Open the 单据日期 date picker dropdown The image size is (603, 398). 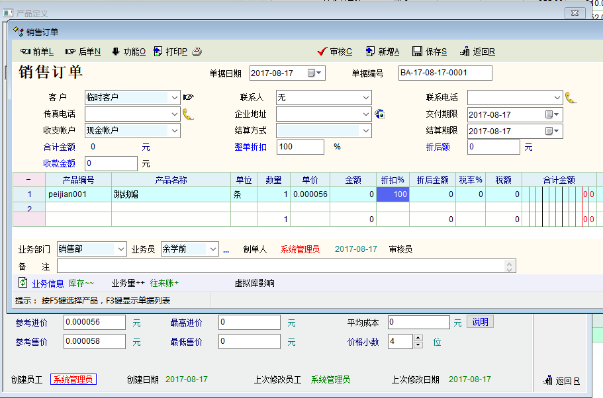(x=319, y=73)
